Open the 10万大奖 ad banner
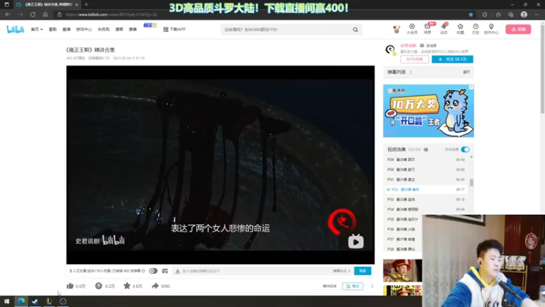Image resolution: width=545 pixels, height=307 pixels. [429, 111]
